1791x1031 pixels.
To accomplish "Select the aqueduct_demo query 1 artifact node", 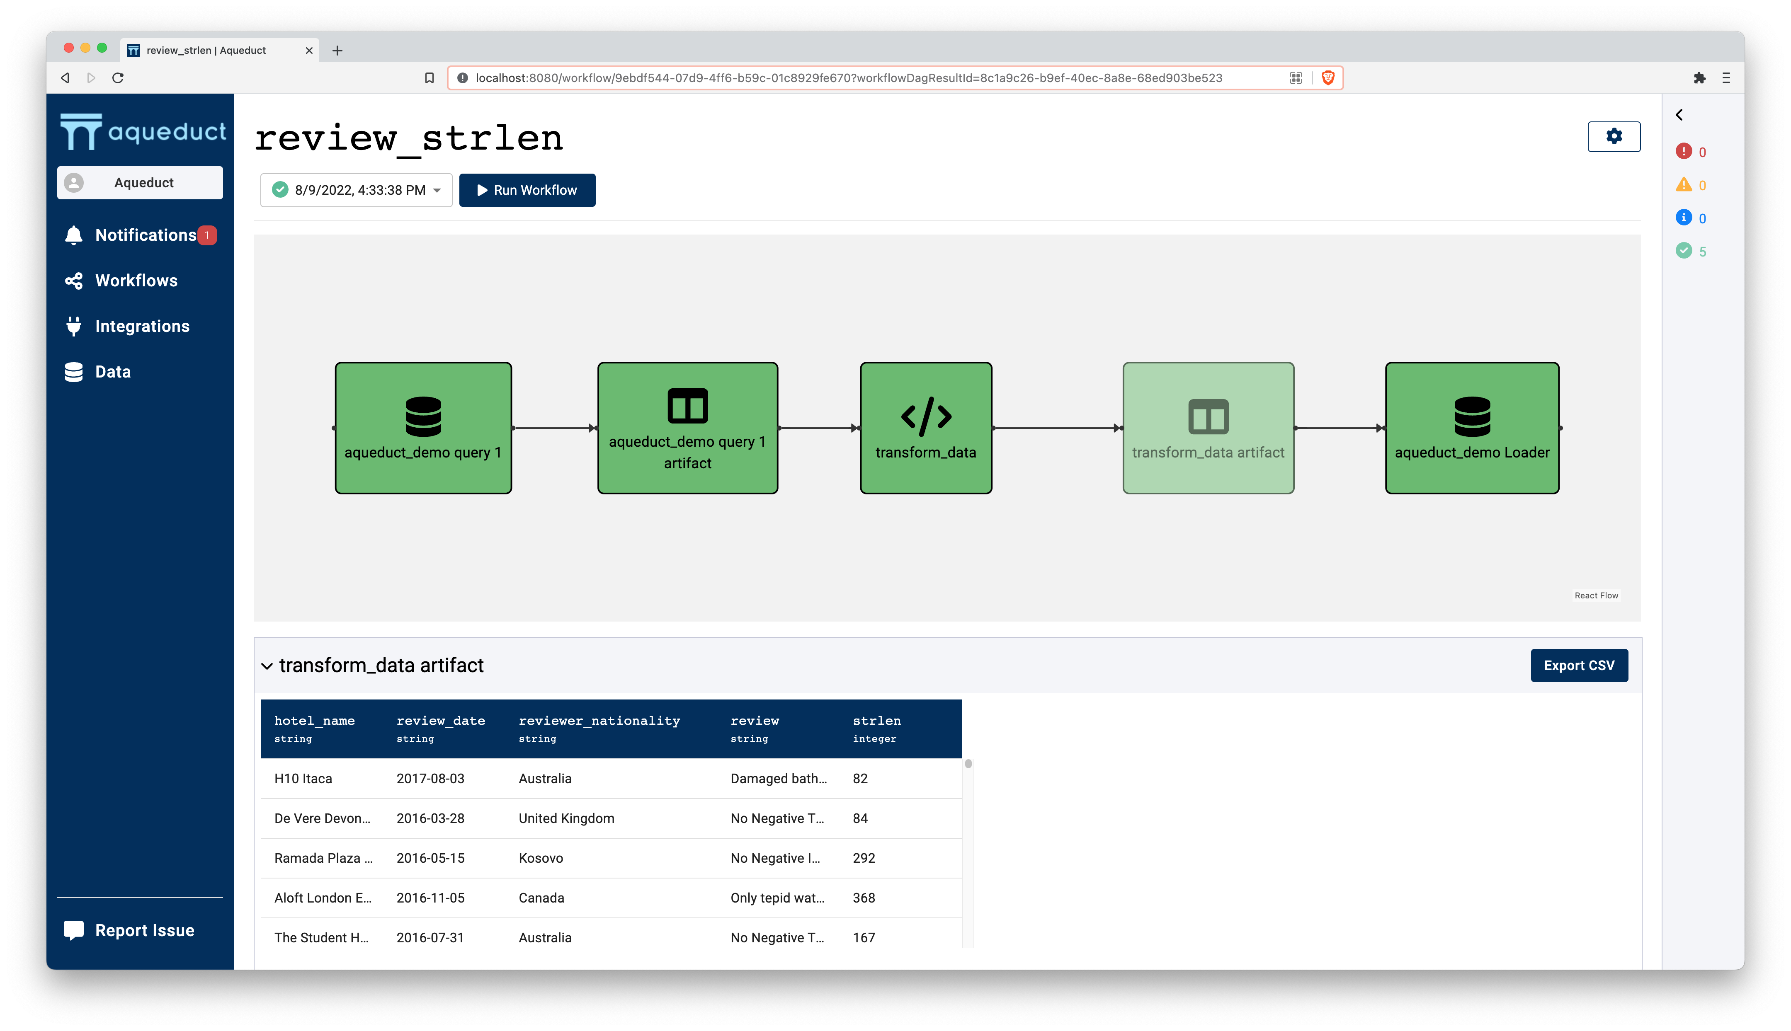I will pos(687,428).
